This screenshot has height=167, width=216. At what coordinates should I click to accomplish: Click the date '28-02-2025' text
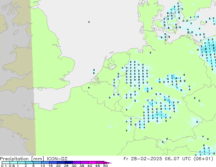146,159
